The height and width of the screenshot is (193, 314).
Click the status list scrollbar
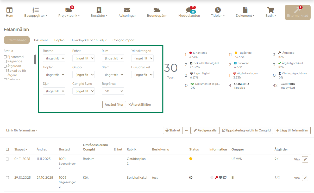[x=35, y=59]
